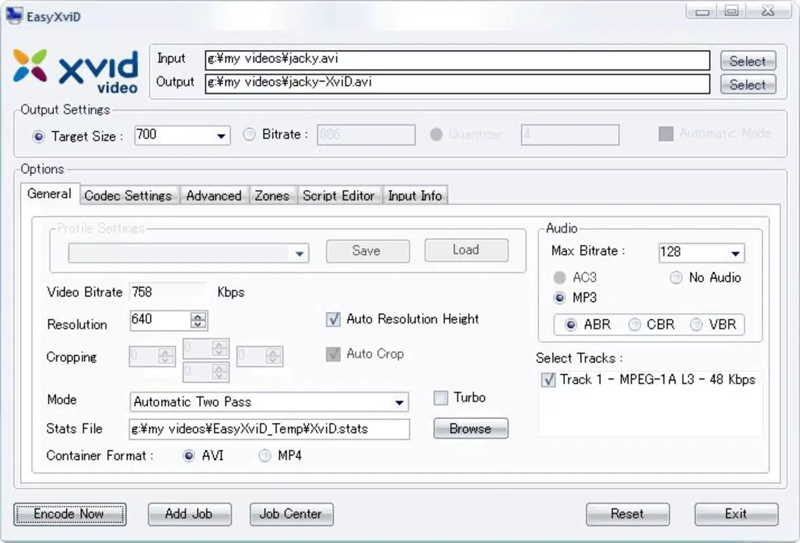Click the Output file path field
The width and height of the screenshot is (800, 543).
[x=457, y=83]
